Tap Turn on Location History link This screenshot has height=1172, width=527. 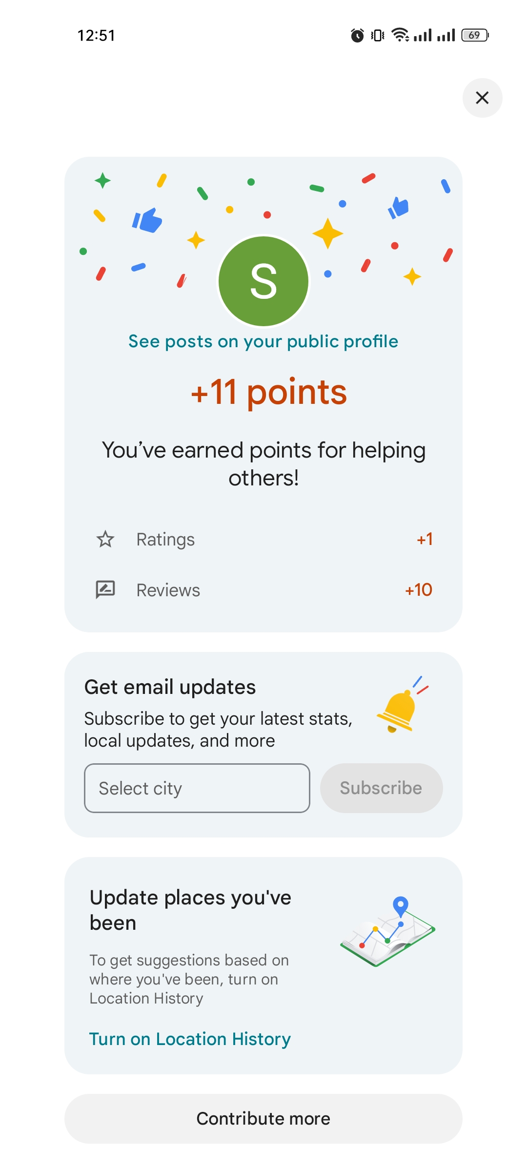pyautogui.click(x=190, y=1039)
